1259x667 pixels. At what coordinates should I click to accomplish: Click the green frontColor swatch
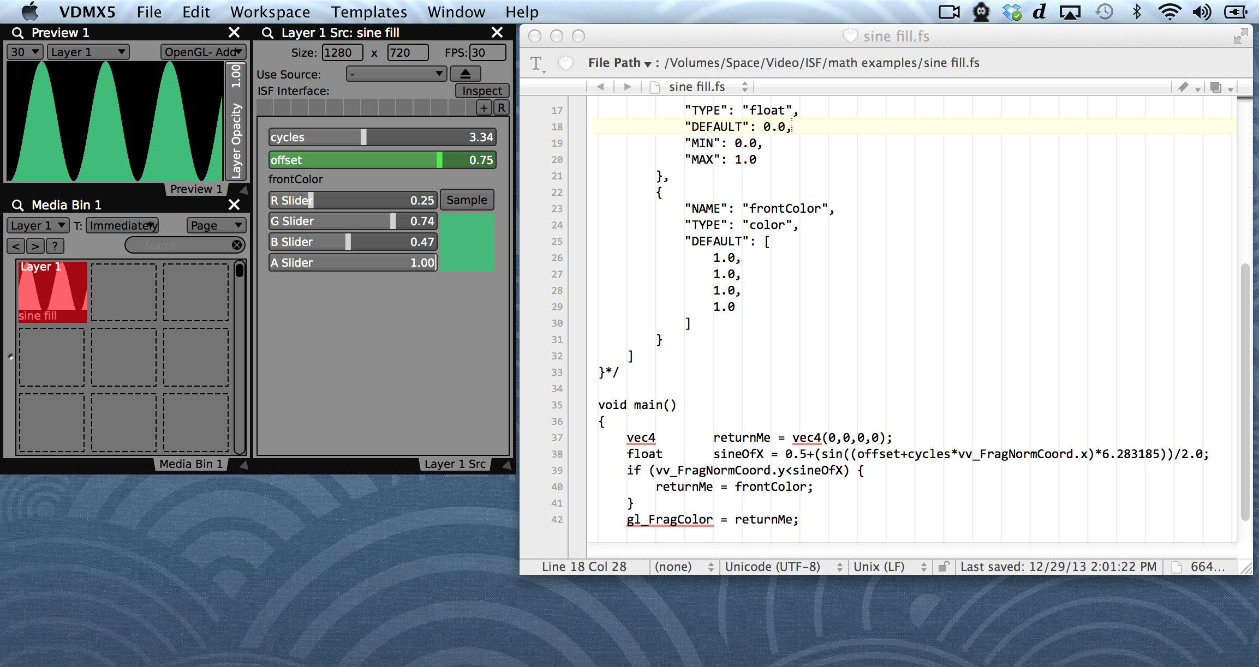(467, 242)
